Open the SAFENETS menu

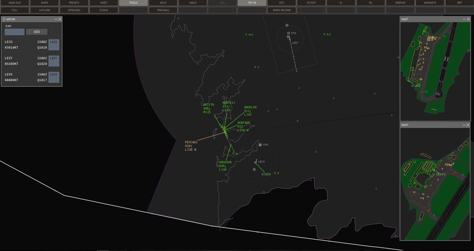[x=429, y=3]
